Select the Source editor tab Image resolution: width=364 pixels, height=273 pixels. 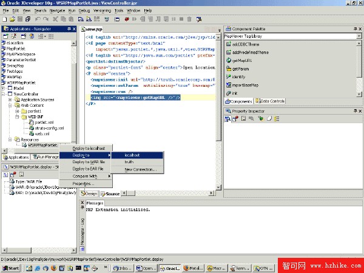pos(110,194)
